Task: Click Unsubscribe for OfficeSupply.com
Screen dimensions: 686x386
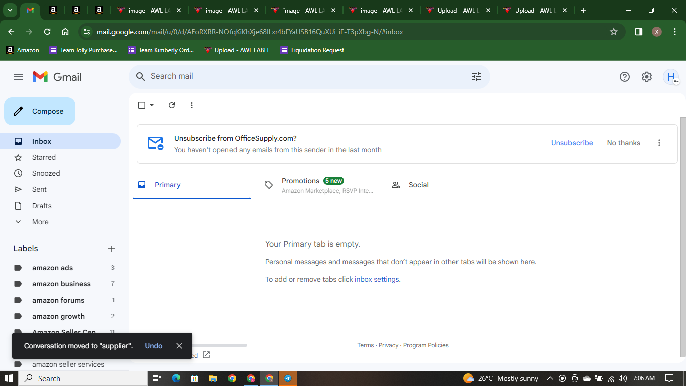Action: pyautogui.click(x=572, y=143)
